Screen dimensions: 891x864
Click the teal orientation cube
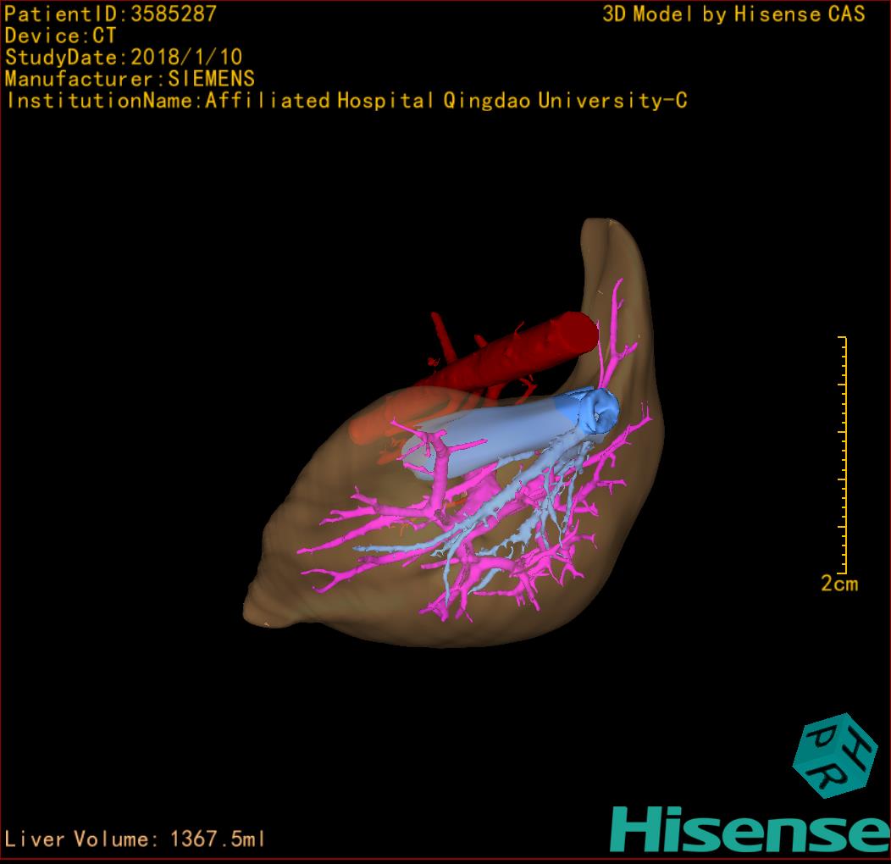point(834,756)
